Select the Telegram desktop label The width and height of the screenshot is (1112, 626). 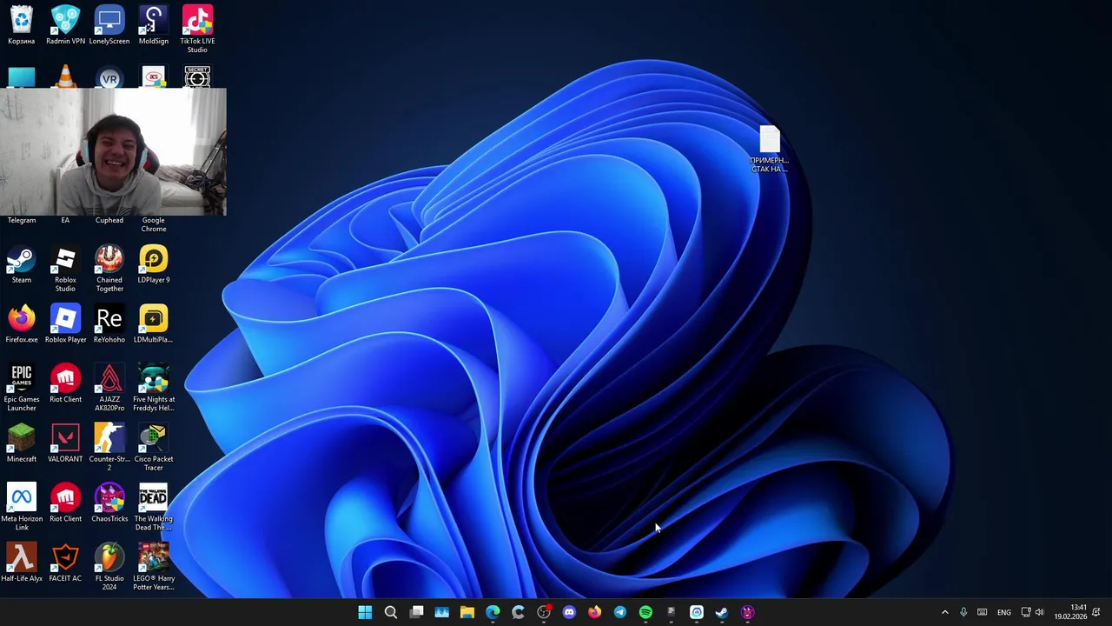pyautogui.click(x=21, y=220)
